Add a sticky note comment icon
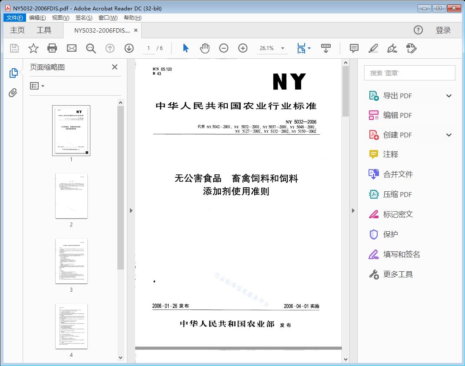Screen dimensions: 465x366 354,48
